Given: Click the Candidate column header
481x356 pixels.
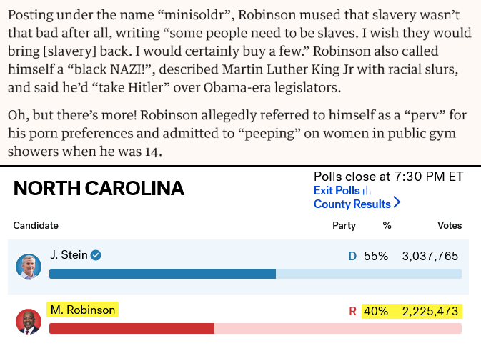Looking at the screenshot, I should click(36, 225).
